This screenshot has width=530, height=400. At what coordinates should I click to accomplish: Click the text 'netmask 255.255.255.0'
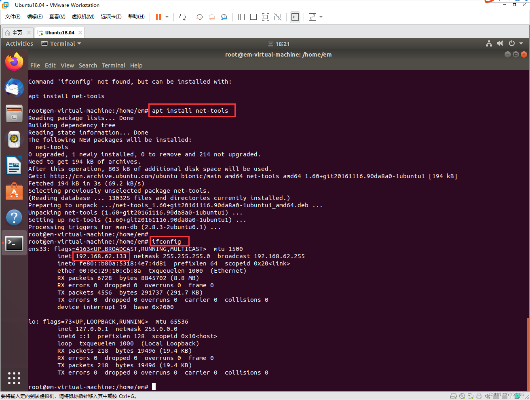172,256
